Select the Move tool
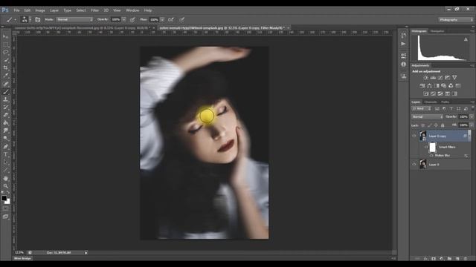476x267 pixels. [x=5, y=36]
